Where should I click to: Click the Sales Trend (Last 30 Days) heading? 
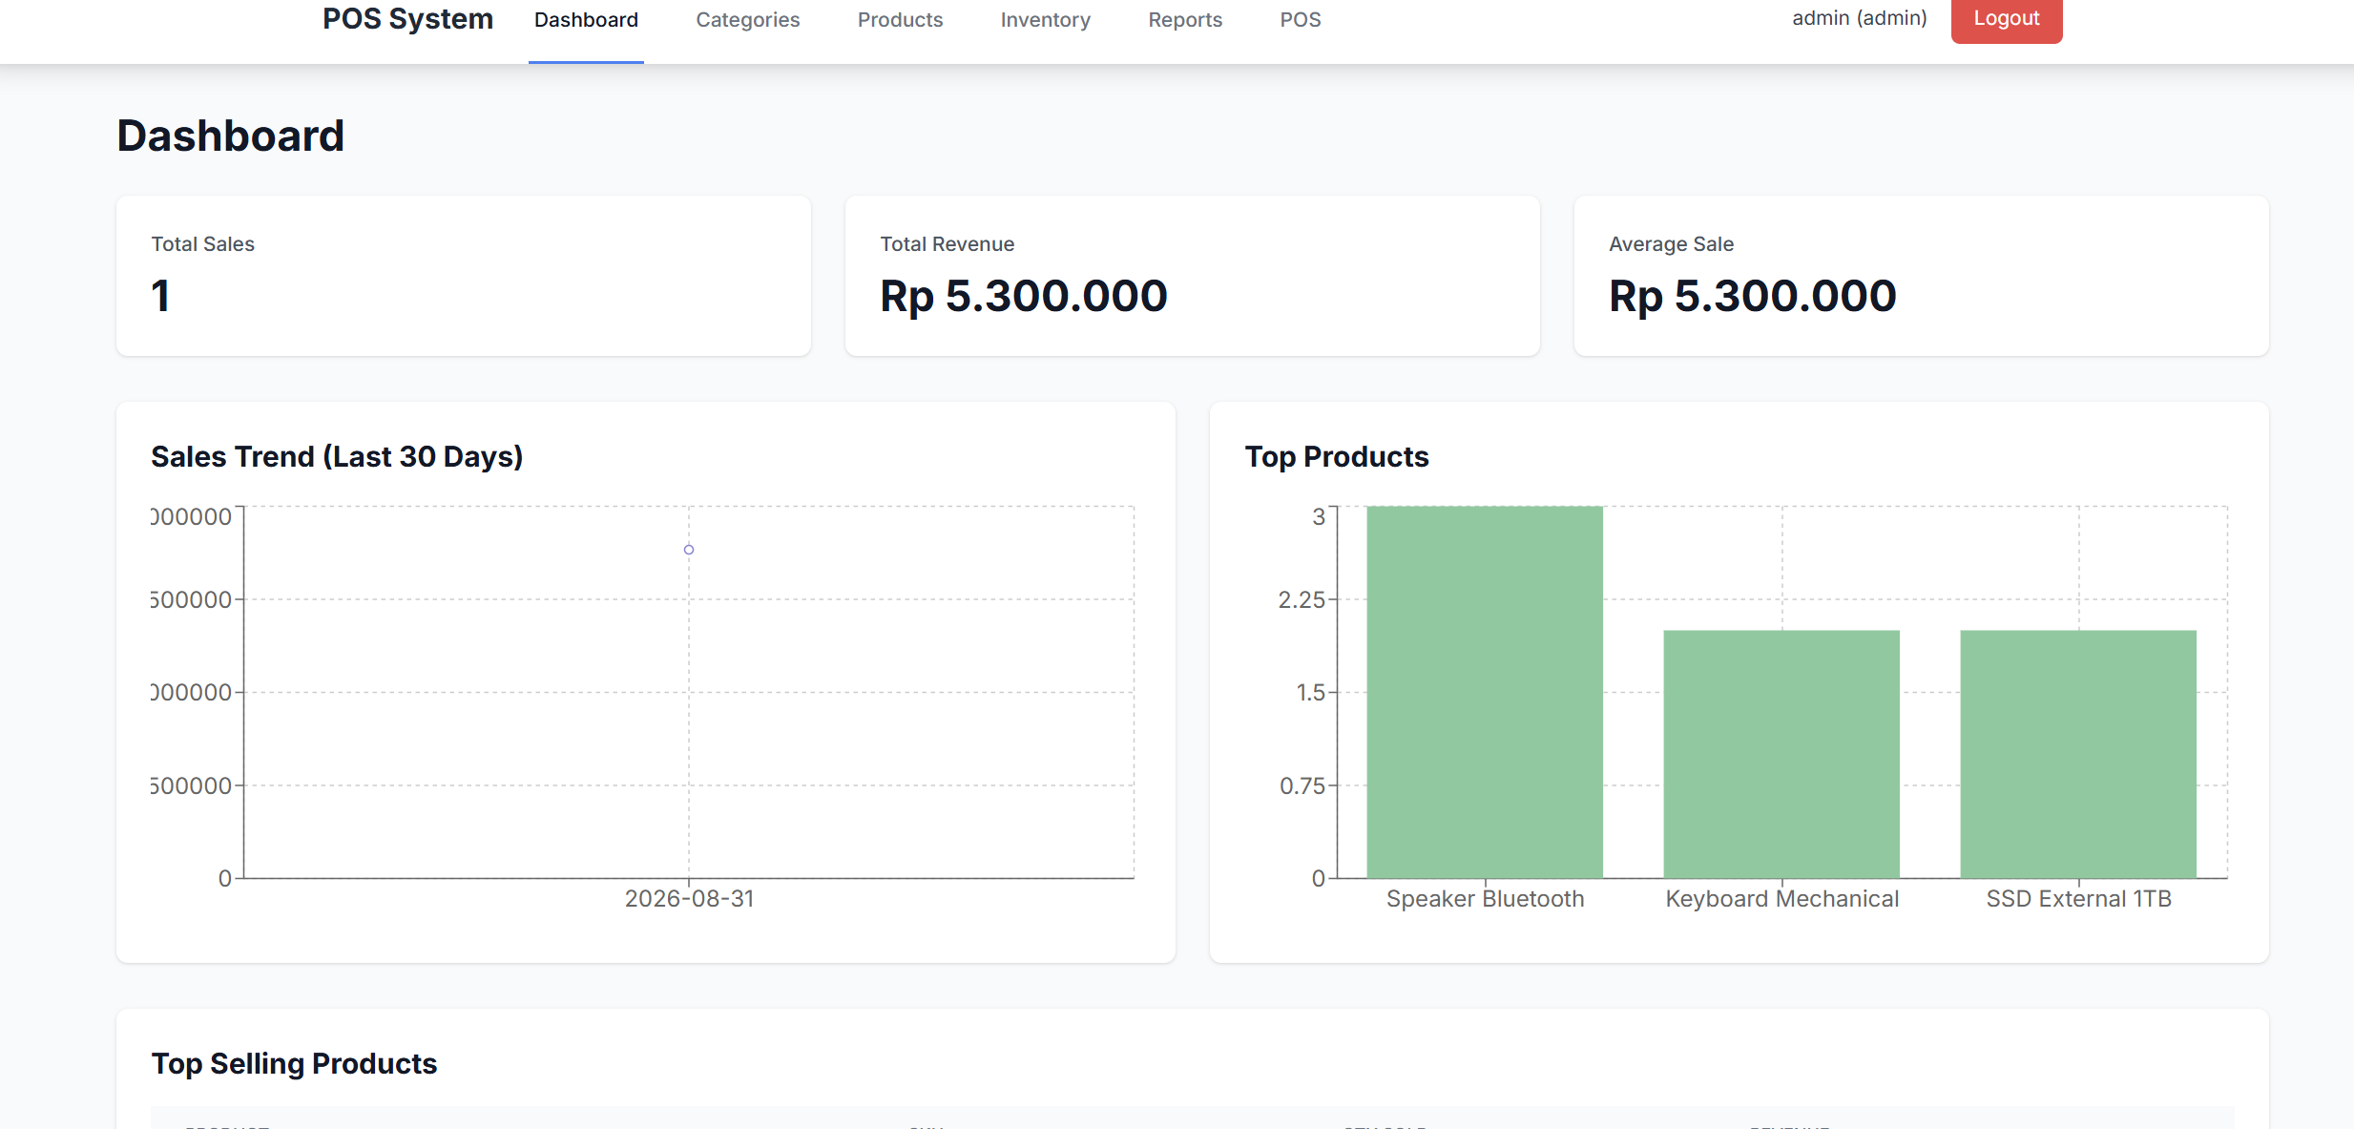point(337,457)
